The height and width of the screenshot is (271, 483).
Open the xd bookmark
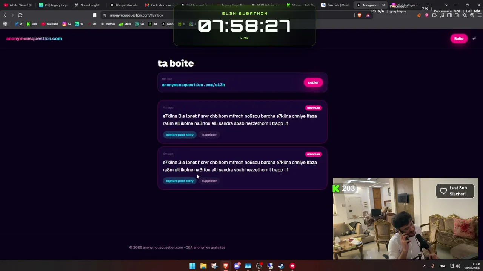point(140,24)
